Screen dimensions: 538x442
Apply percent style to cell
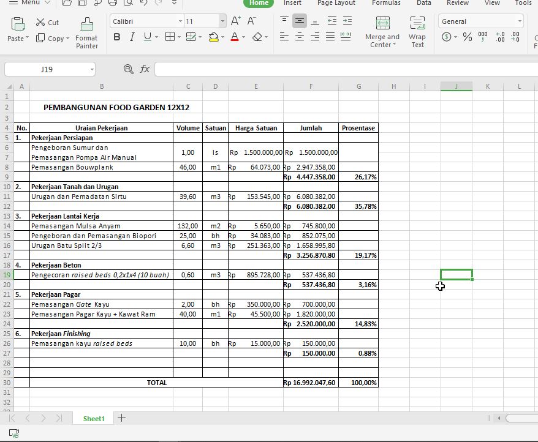[x=468, y=37]
